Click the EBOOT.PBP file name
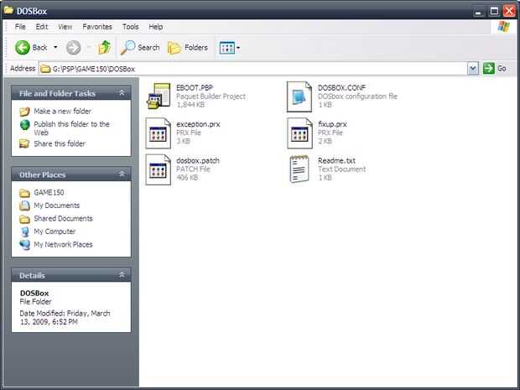The height and width of the screenshot is (390, 520). 195,88
